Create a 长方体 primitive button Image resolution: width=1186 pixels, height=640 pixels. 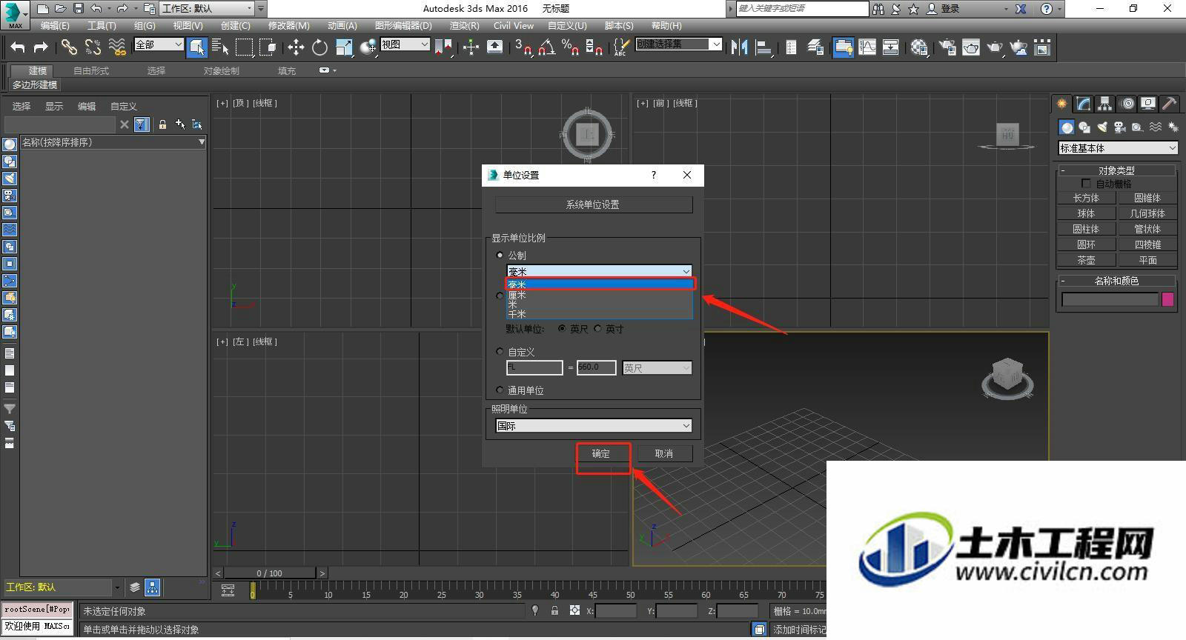[1086, 198]
